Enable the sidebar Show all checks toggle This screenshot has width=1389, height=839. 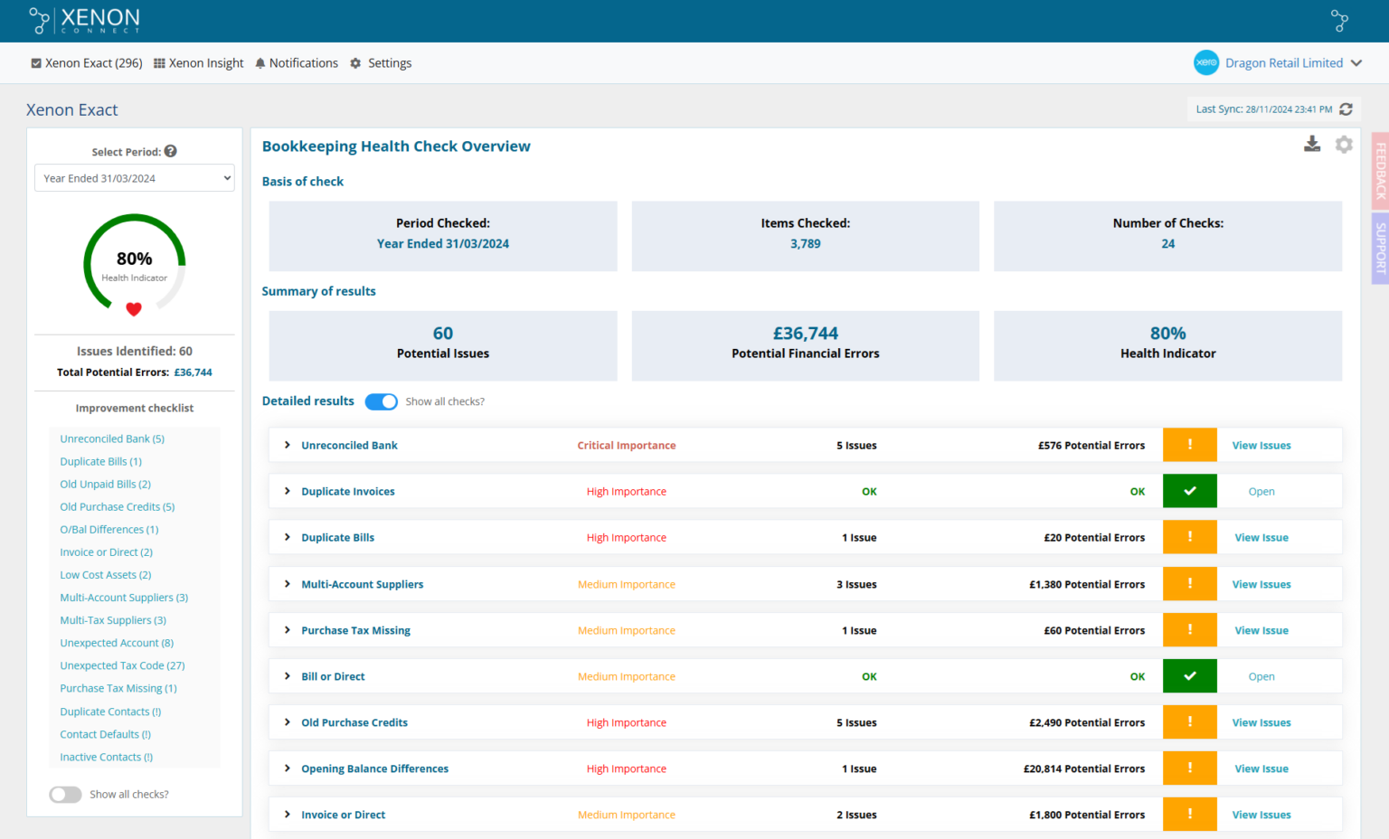click(x=65, y=794)
